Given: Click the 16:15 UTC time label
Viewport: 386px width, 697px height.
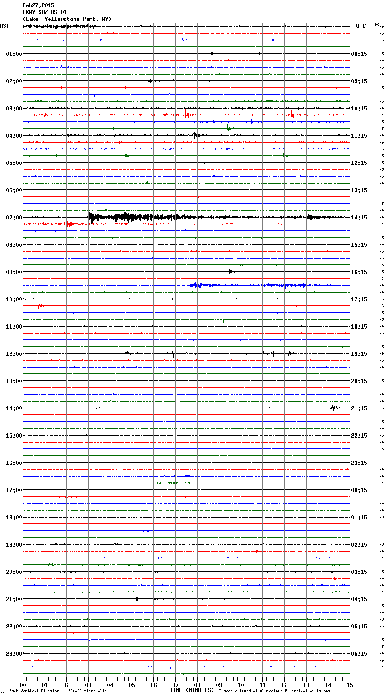Looking at the screenshot, I should tap(359, 272).
